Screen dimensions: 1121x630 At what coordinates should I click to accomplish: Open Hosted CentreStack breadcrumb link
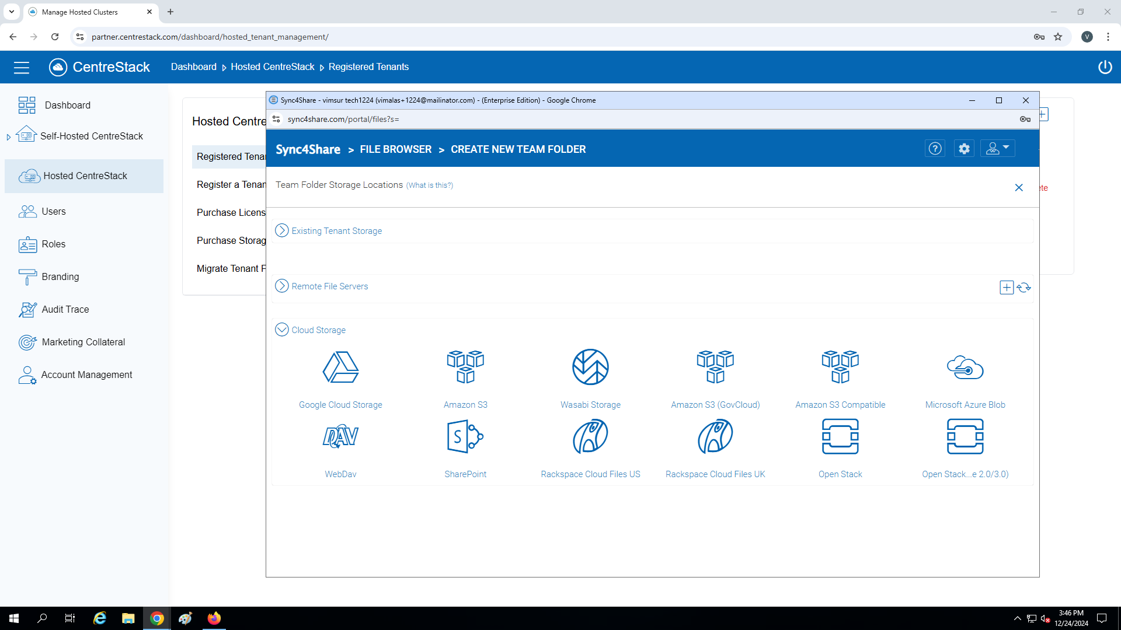tap(272, 67)
